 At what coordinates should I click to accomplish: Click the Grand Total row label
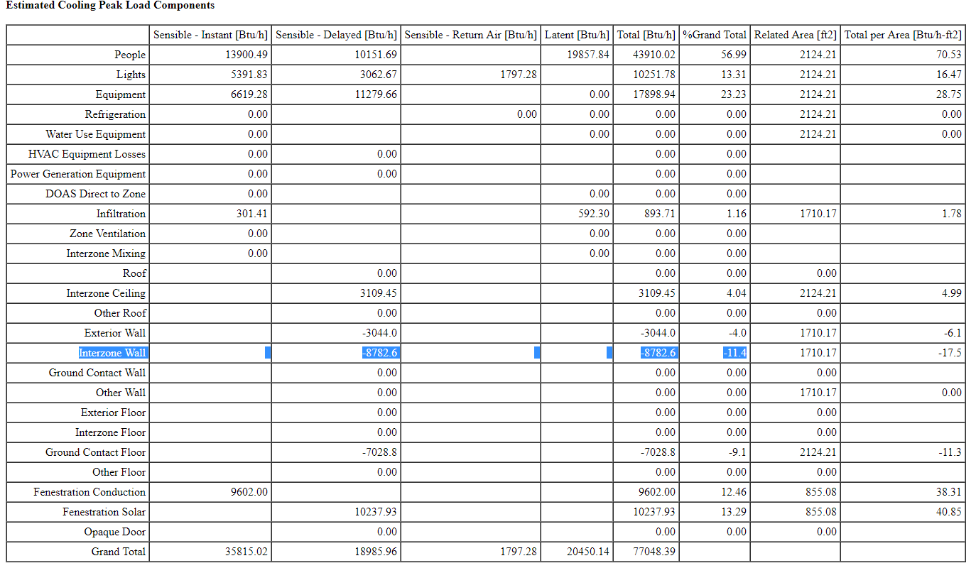tap(119, 552)
